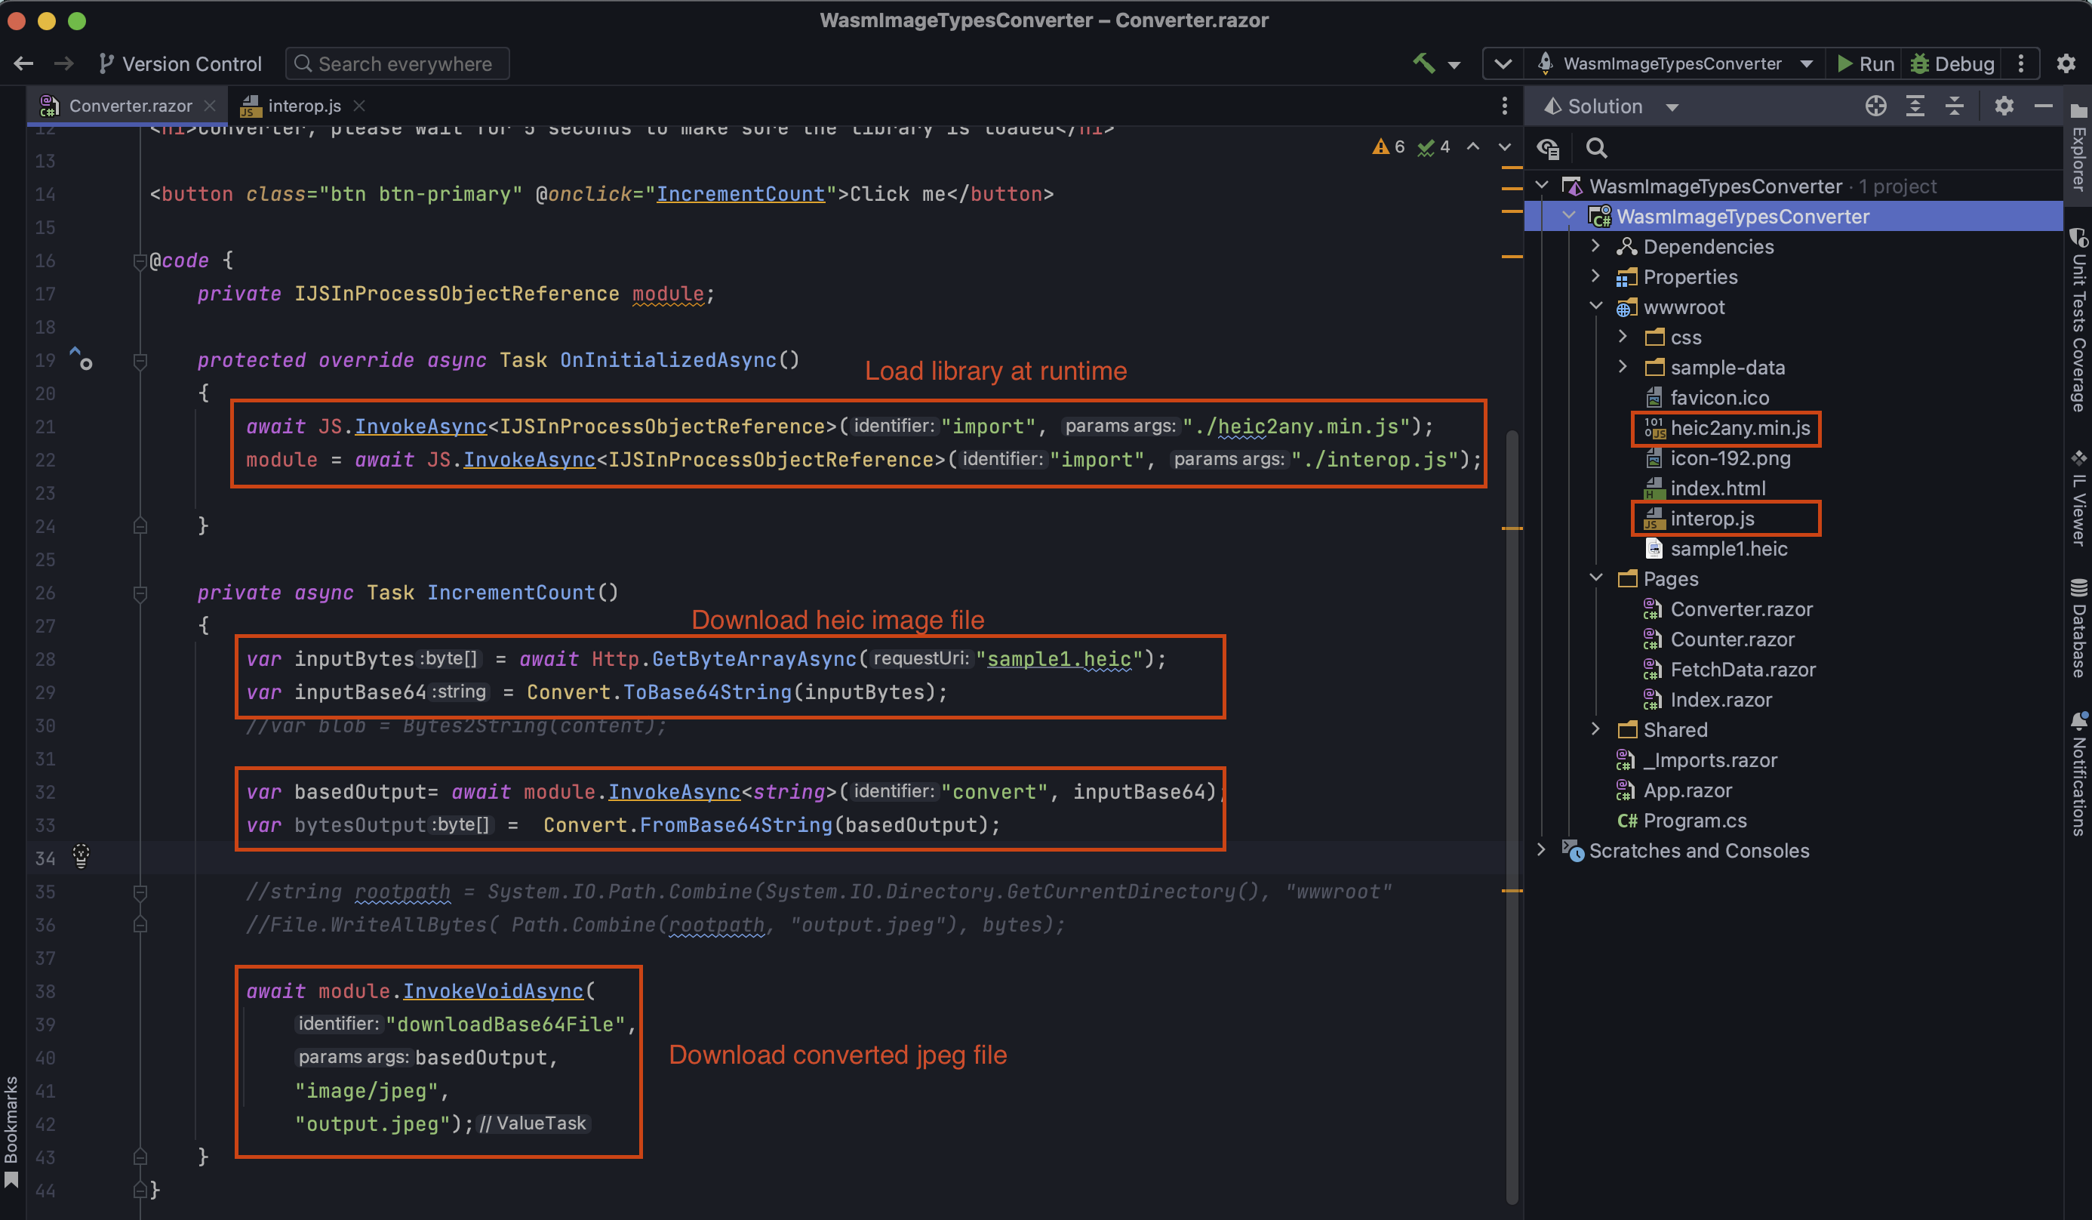
Task: Toggle code fold at @code line 16
Action: [x=140, y=262]
